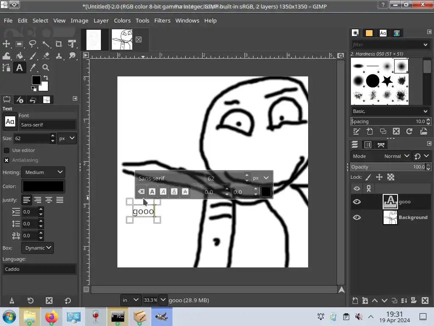
Task: Toggle underline in on-canvas text toolbar
Action: pos(174,191)
